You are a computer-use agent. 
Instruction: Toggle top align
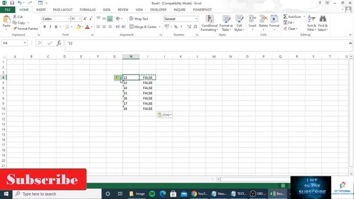(x=98, y=19)
